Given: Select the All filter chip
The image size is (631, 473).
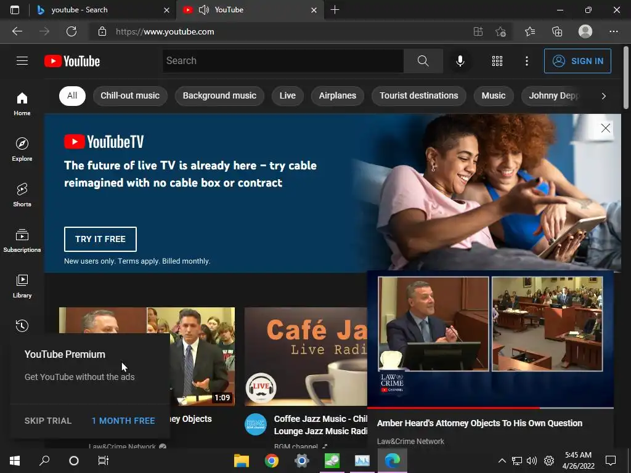Looking at the screenshot, I should pos(72,95).
